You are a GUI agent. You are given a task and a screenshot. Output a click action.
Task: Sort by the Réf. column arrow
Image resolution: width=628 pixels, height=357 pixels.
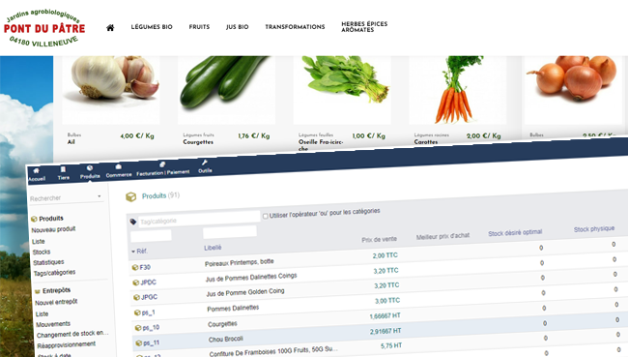pyautogui.click(x=133, y=252)
